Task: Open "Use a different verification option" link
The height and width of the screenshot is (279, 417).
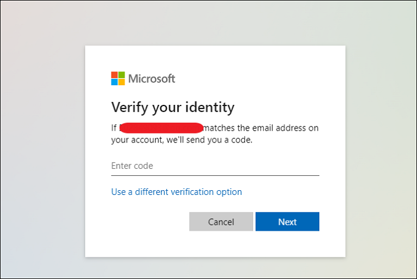Action: click(x=176, y=192)
